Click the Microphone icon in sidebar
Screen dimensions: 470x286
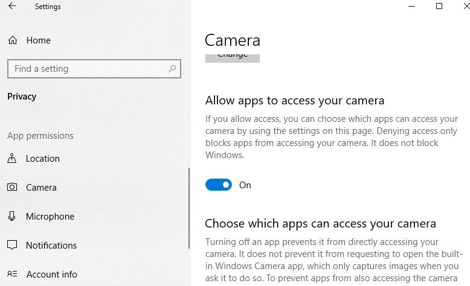click(x=12, y=217)
